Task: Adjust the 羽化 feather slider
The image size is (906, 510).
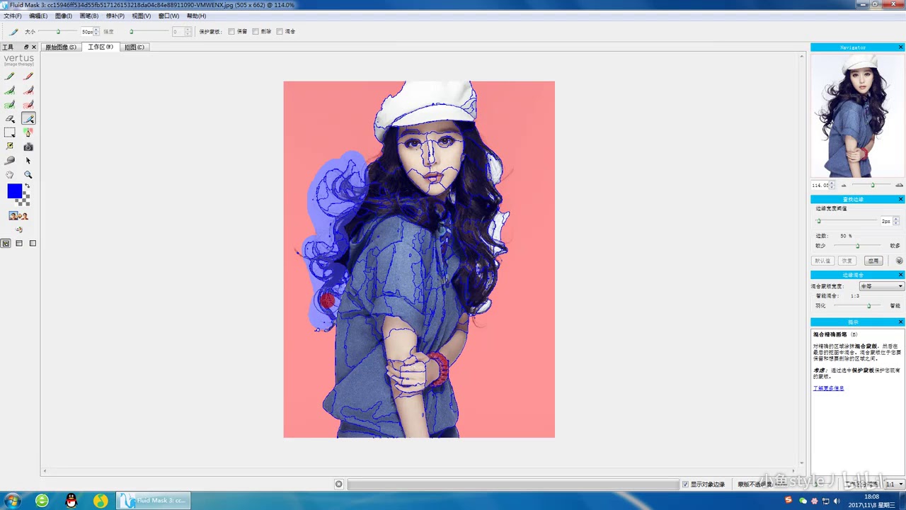Action: pyautogui.click(x=868, y=305)
